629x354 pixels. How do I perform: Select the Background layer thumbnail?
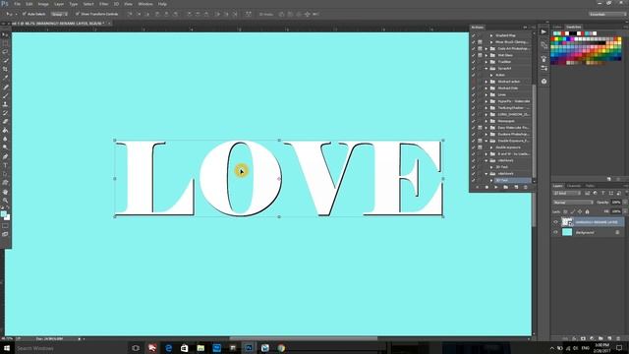coord(567,232)
